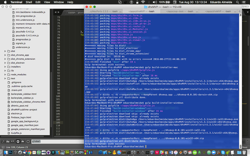Toggle whole word search option
The image size is (250, 156).
(12, 141)
